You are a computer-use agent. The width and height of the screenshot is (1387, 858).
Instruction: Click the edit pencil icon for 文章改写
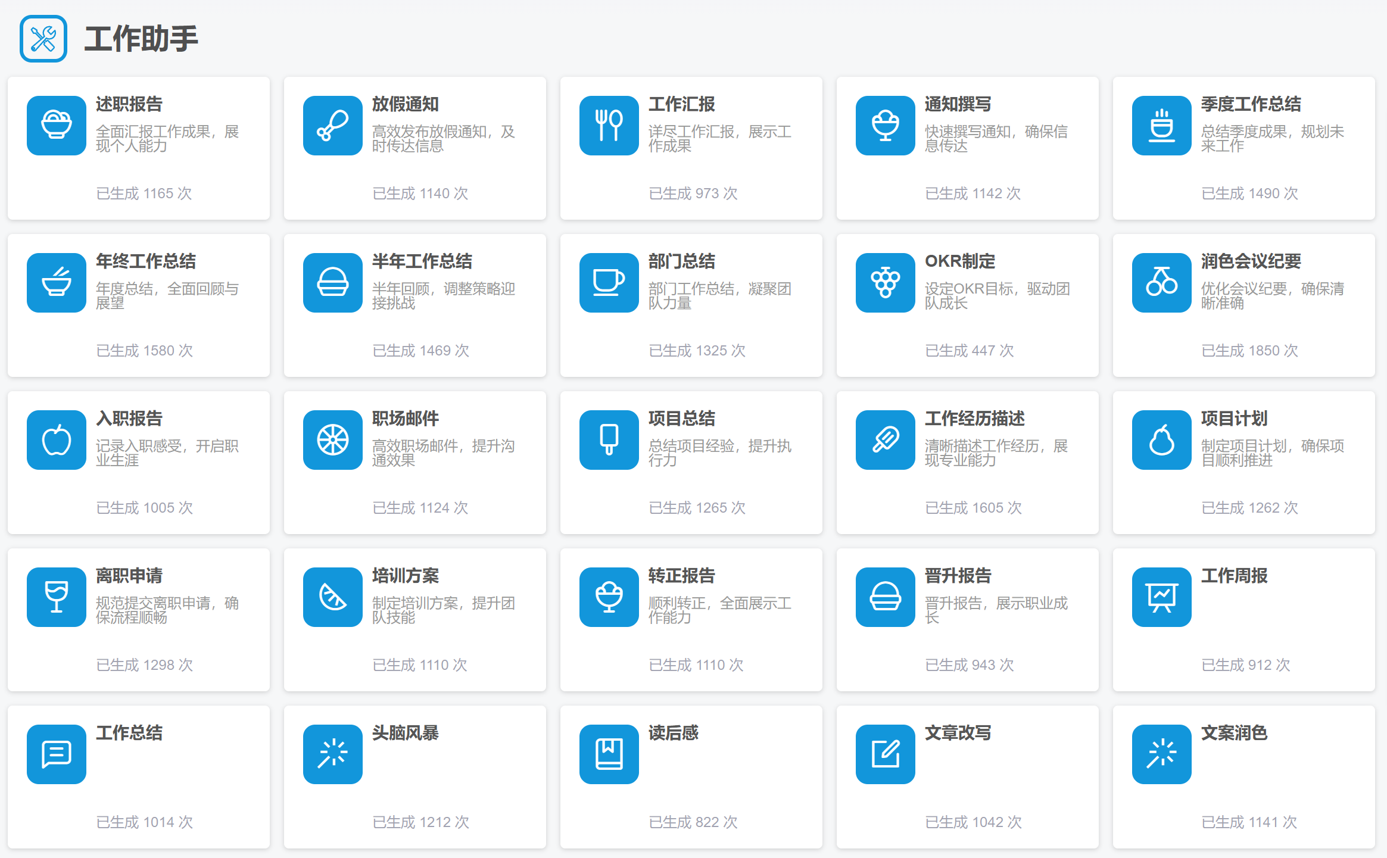click(x=885, y=754)
